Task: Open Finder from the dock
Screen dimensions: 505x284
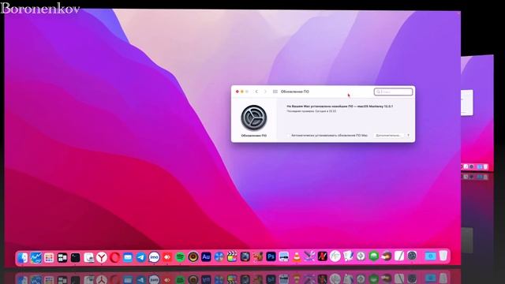Action: [x=23, y=257]
